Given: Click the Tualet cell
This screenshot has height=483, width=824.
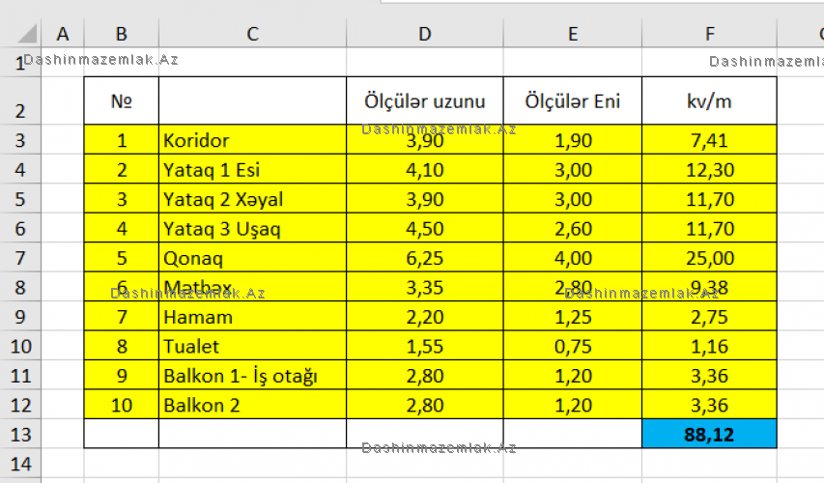Looking at the screenshot, I should point(252,346).
